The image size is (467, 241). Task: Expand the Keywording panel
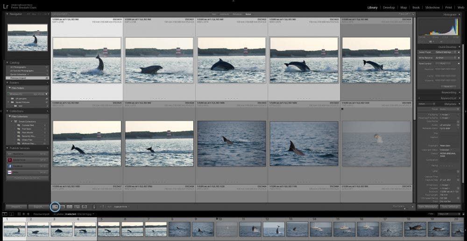pos(459,92)
